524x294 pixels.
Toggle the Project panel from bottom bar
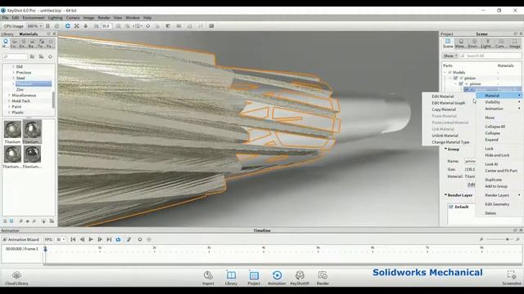click(254, 278)
